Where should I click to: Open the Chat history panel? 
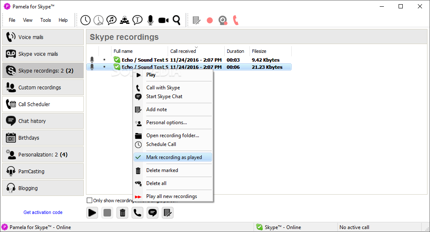point(43,121)
